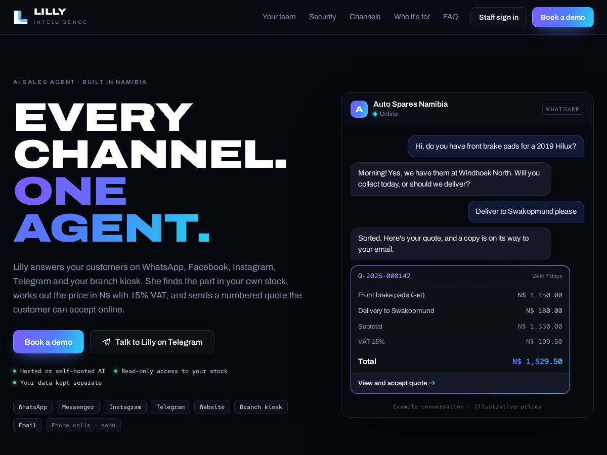Click the WHATSAPP badge in the chat header
The width and height of the screenshot is (607, 455).
pos(563,109)
